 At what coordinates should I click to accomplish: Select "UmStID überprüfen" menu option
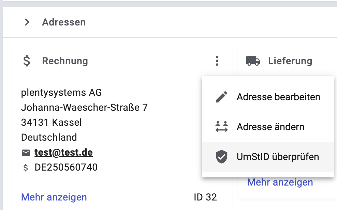click(x=278, y=157)
